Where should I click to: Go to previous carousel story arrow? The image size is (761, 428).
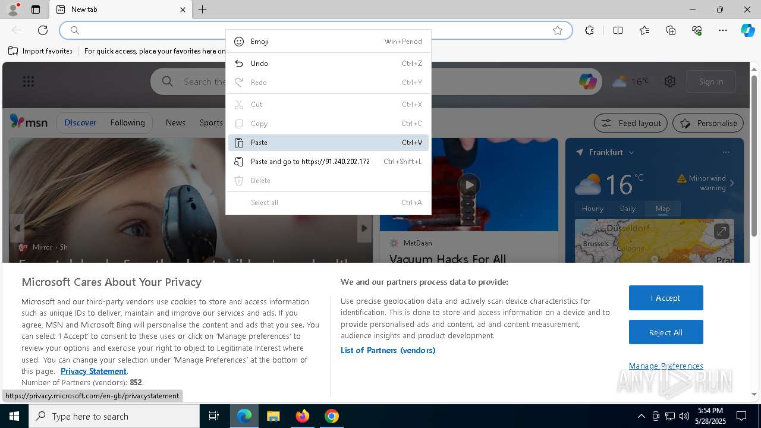(17, 228)
